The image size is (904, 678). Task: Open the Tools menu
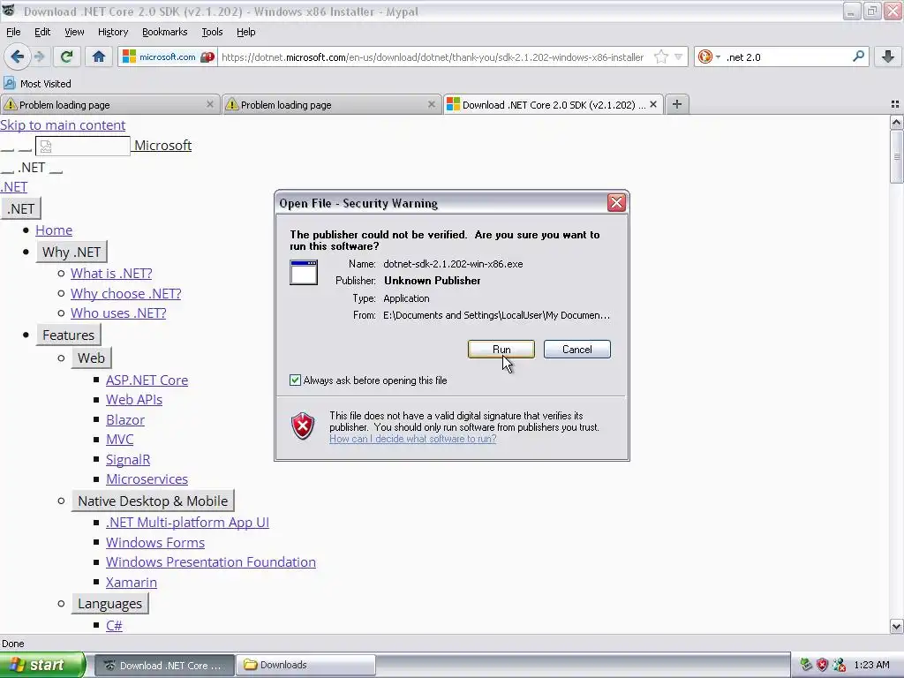[x=212, y=32]
